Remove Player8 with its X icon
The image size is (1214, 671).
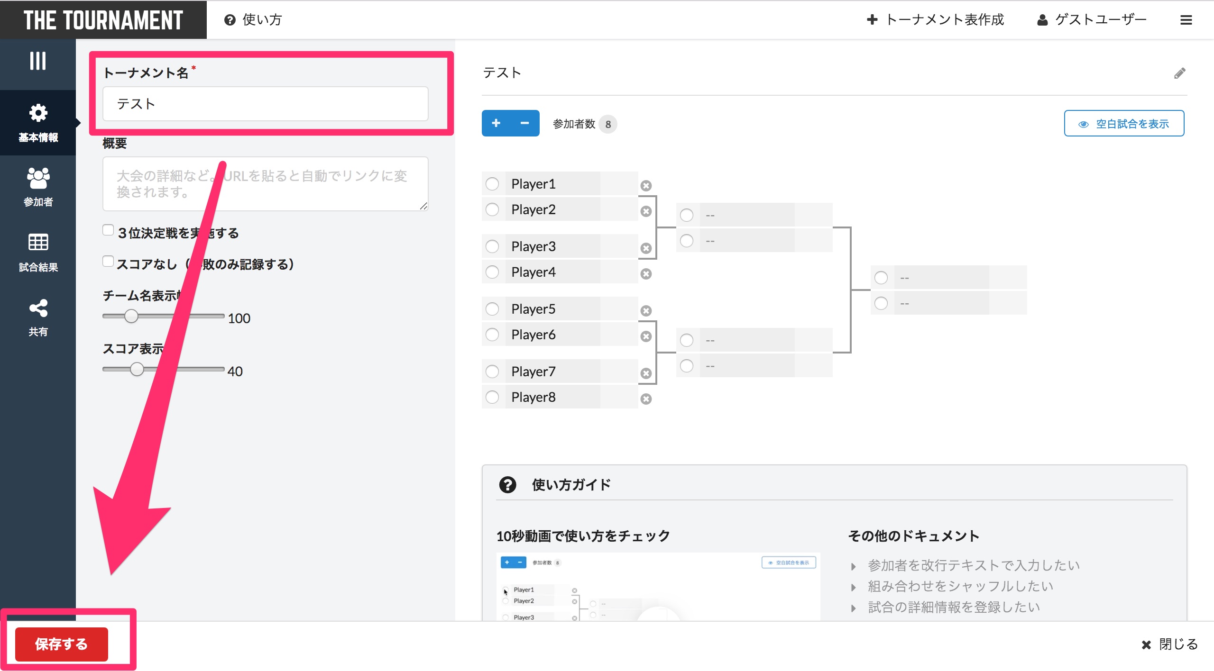pos(646,399)
